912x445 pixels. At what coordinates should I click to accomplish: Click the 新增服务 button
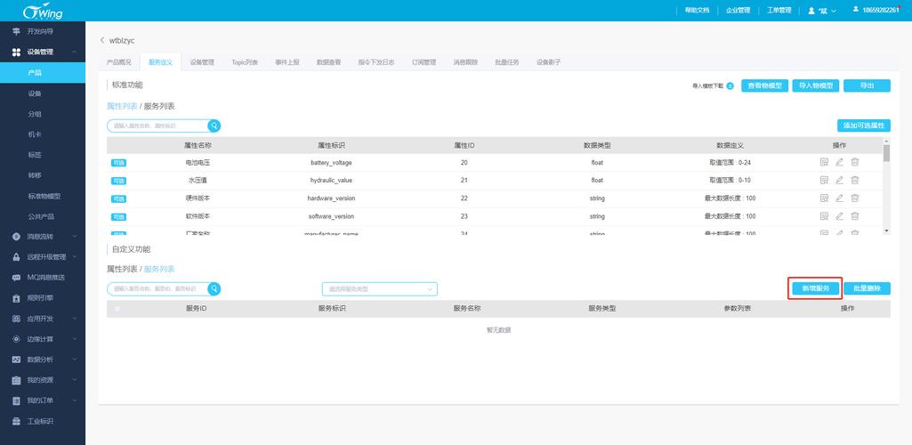pos(815,288)
